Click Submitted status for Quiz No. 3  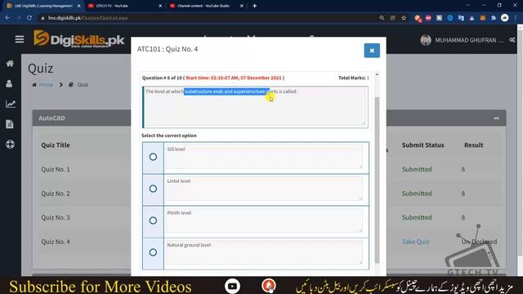pyautogui.click(x=417, y=217)
